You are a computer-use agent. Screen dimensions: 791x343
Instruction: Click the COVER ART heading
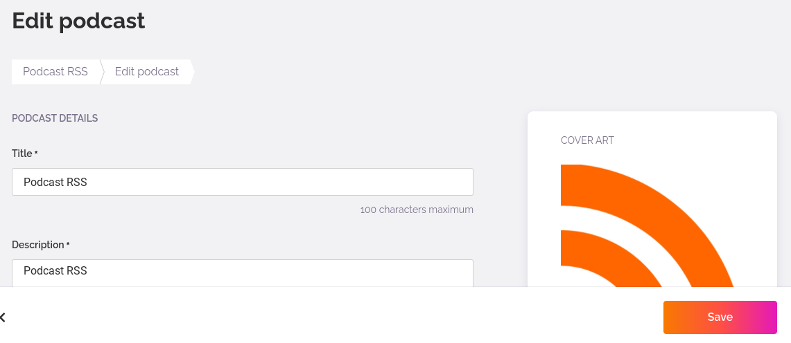point(587,140)
